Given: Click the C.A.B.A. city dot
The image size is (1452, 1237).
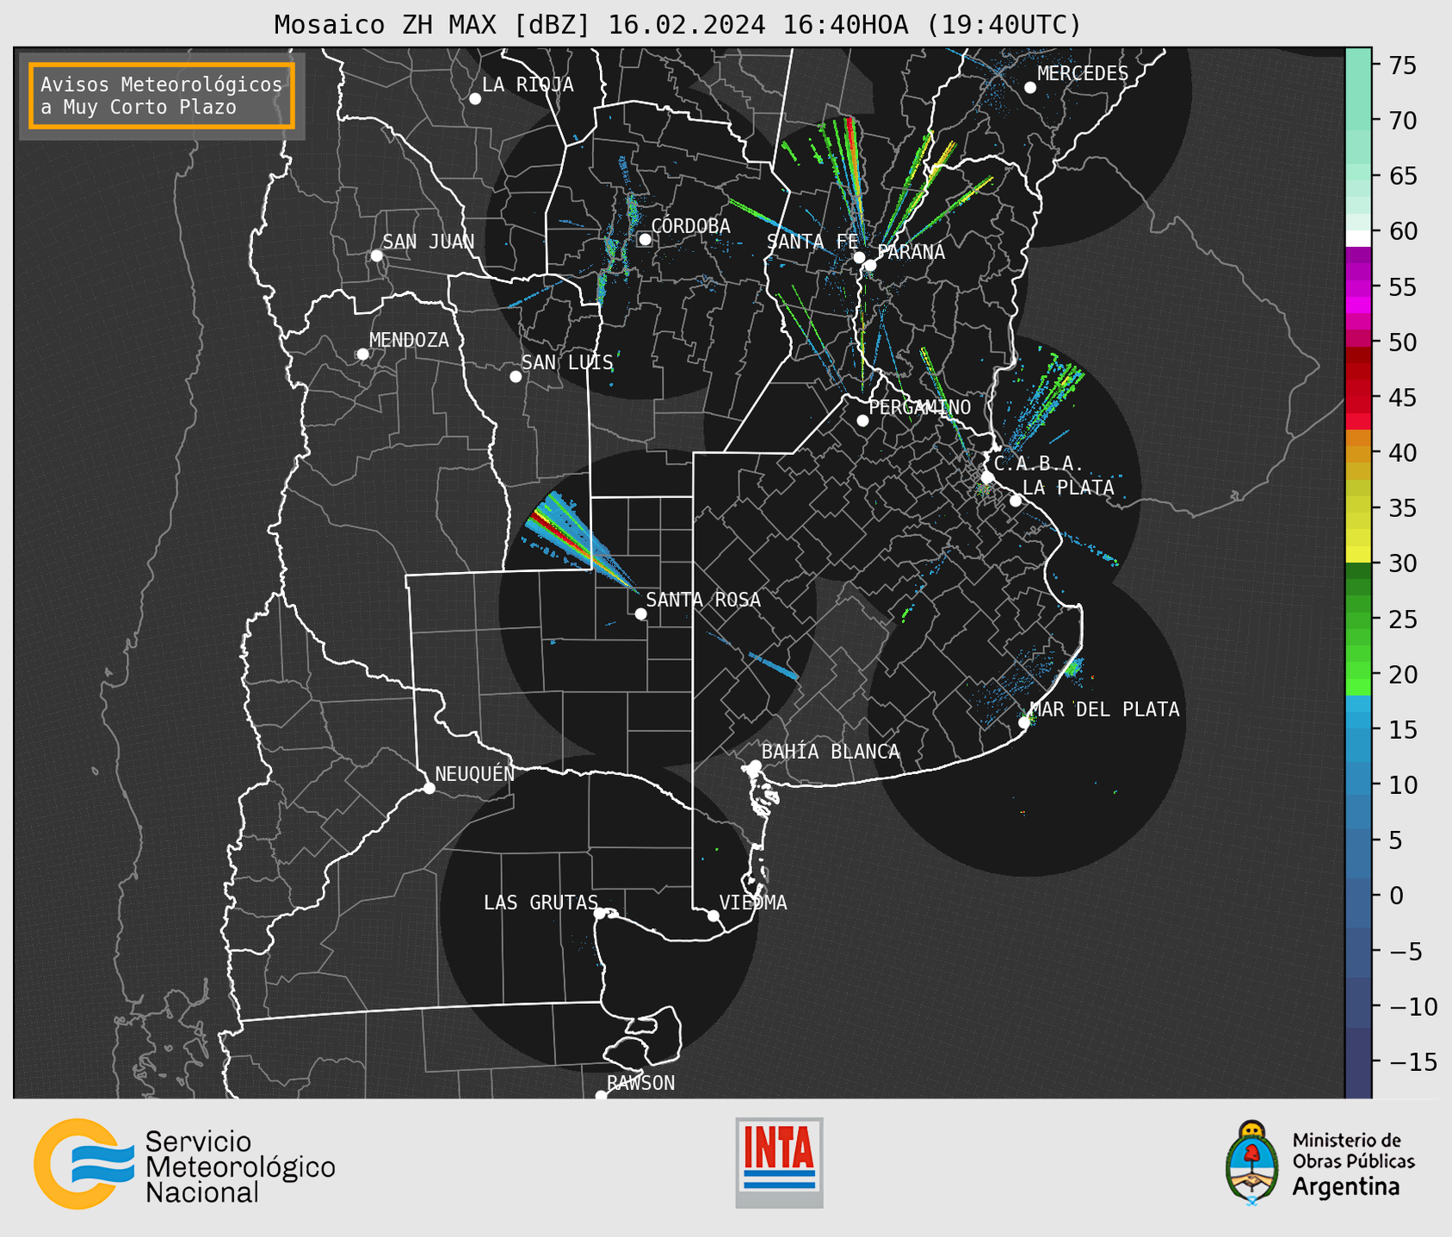Looking at the screenshot, I should (988, 477).
